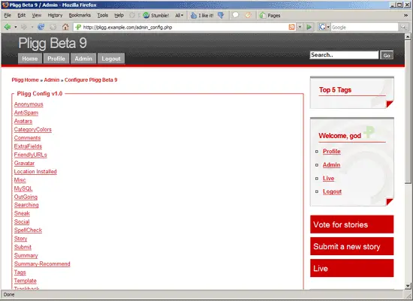Open StumbleUpon Pages button
Screen dimensions: 413x301
click(x=270, y=15)
